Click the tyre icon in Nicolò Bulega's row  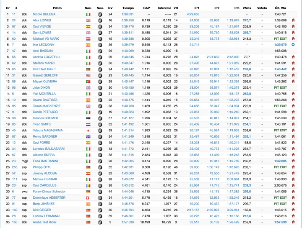click(x=100, y=14)
